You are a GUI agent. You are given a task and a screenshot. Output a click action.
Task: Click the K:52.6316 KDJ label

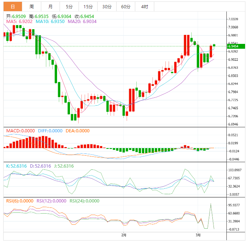pos(17,166)
